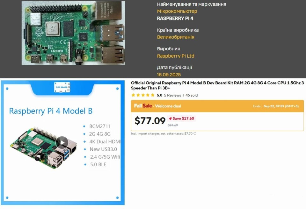Click the Дата публікації label
Screen dimensions: 306x209
pyautogui.click(x=174, y=68)
